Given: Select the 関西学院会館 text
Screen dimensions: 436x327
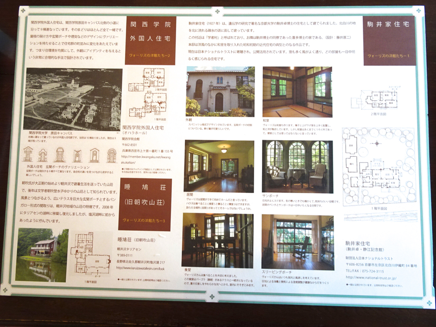Looking at the screenshot, I should coord(131,139).
